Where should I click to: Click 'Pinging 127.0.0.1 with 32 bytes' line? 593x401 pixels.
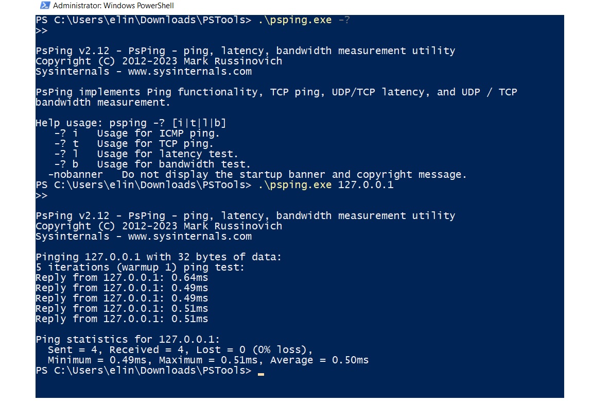pyautogui.click(x=159, y=257)
